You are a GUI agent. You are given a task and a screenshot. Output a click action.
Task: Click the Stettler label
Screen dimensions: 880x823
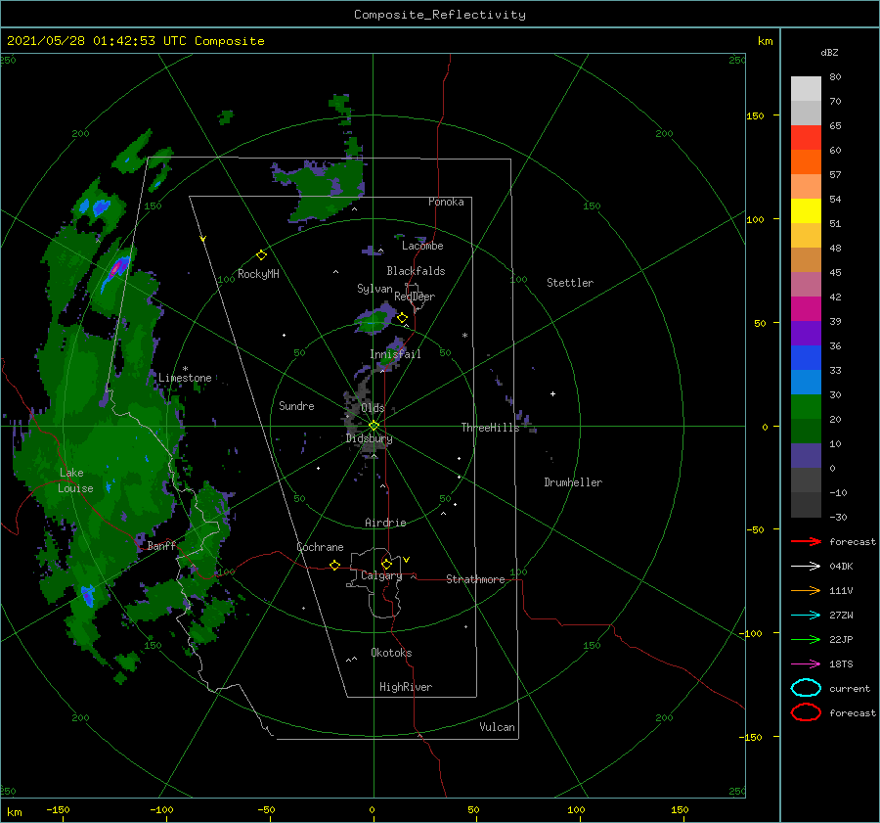[x=570, y=283]
